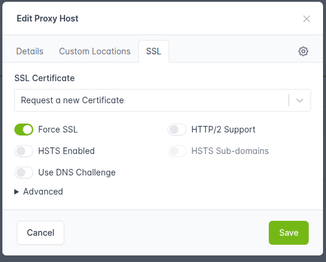
Task: Cancel editing the proxy host
Action: 41,233
